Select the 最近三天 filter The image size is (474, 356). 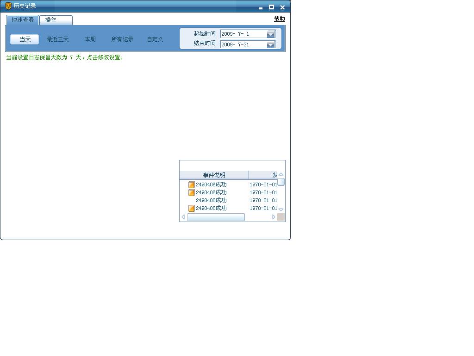pyautogui.click(x=57, y=39)
